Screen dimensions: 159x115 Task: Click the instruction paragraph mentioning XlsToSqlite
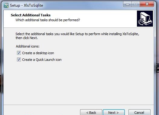pyautogui.click(x=77, y=36)
